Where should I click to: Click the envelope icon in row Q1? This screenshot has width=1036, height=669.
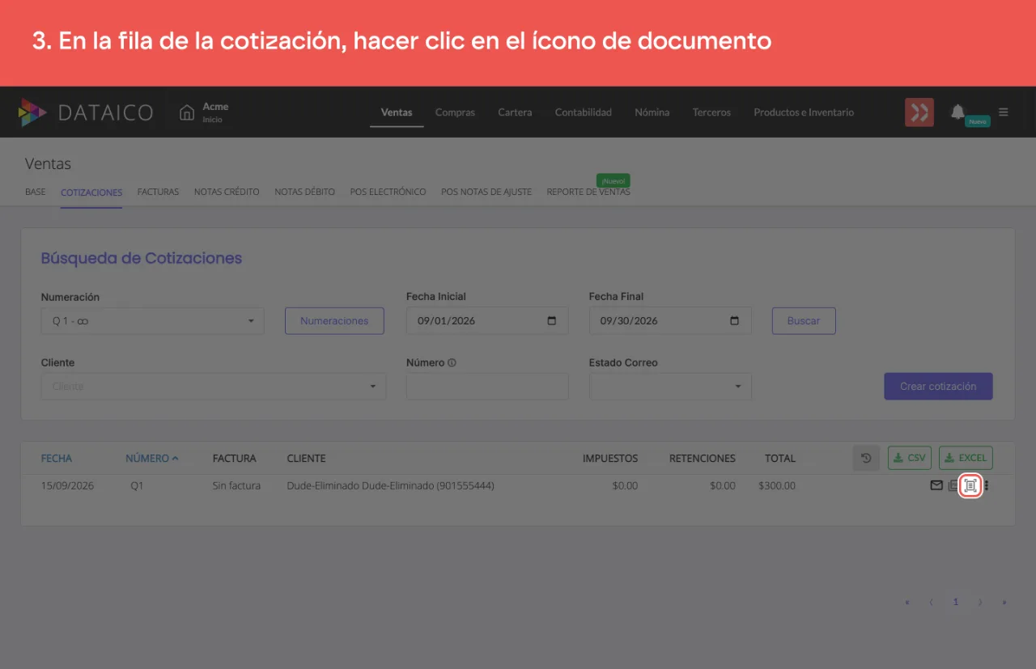(x=936, y=485)
